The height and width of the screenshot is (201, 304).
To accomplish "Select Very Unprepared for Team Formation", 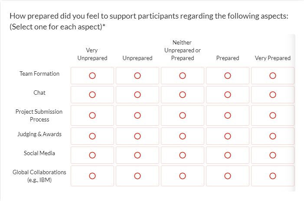I will coord(92,76).
